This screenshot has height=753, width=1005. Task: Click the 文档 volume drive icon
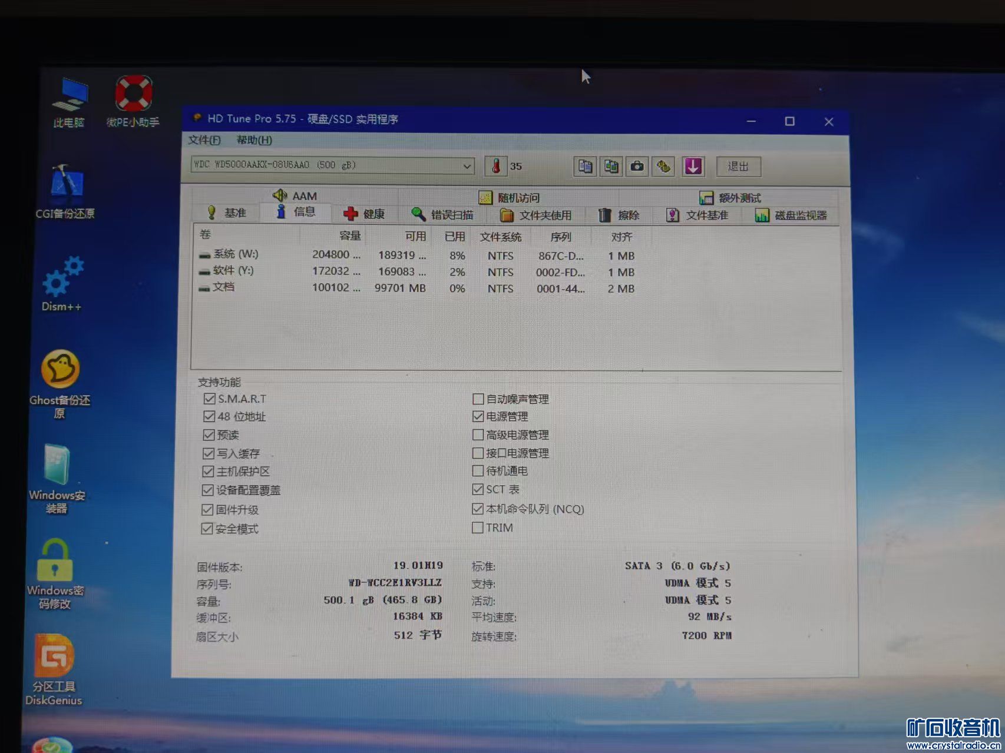(204, 288)
